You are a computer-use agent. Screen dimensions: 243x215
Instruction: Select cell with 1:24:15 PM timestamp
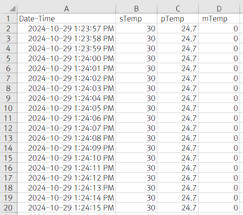[66, 208]
